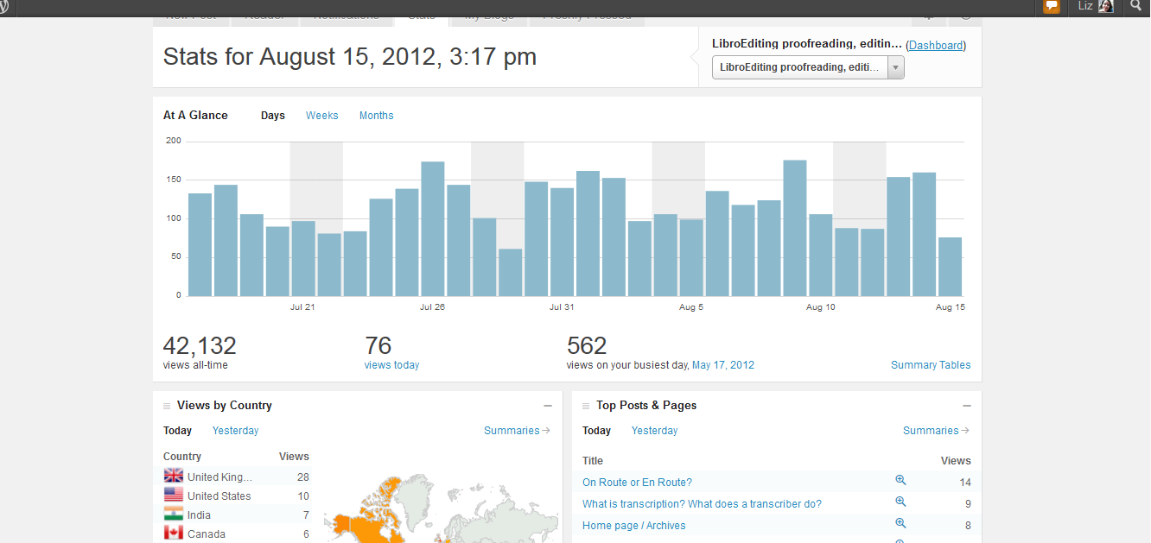Switch chart to Months view
The image size is (1151, 543).
coord(376,116)
